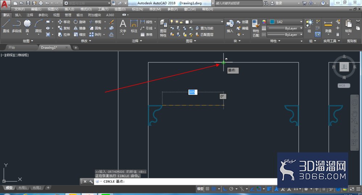Expand the Draw (绘图) panel
This screenshot has height=195, width=362.
coord(28,41)
